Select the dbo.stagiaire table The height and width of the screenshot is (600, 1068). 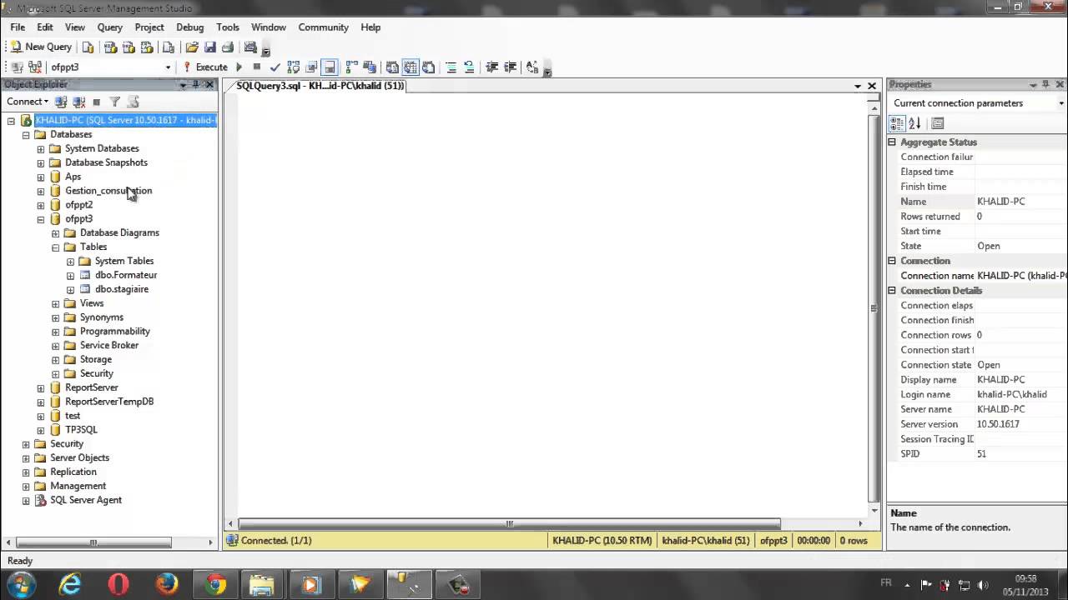pos(122,289)
